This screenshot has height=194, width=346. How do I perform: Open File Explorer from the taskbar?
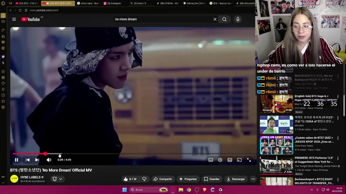pos(181,190)
